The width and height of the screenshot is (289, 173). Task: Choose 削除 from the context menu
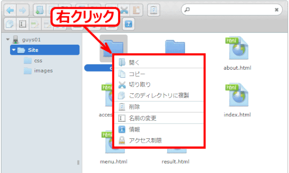[159, 107]
